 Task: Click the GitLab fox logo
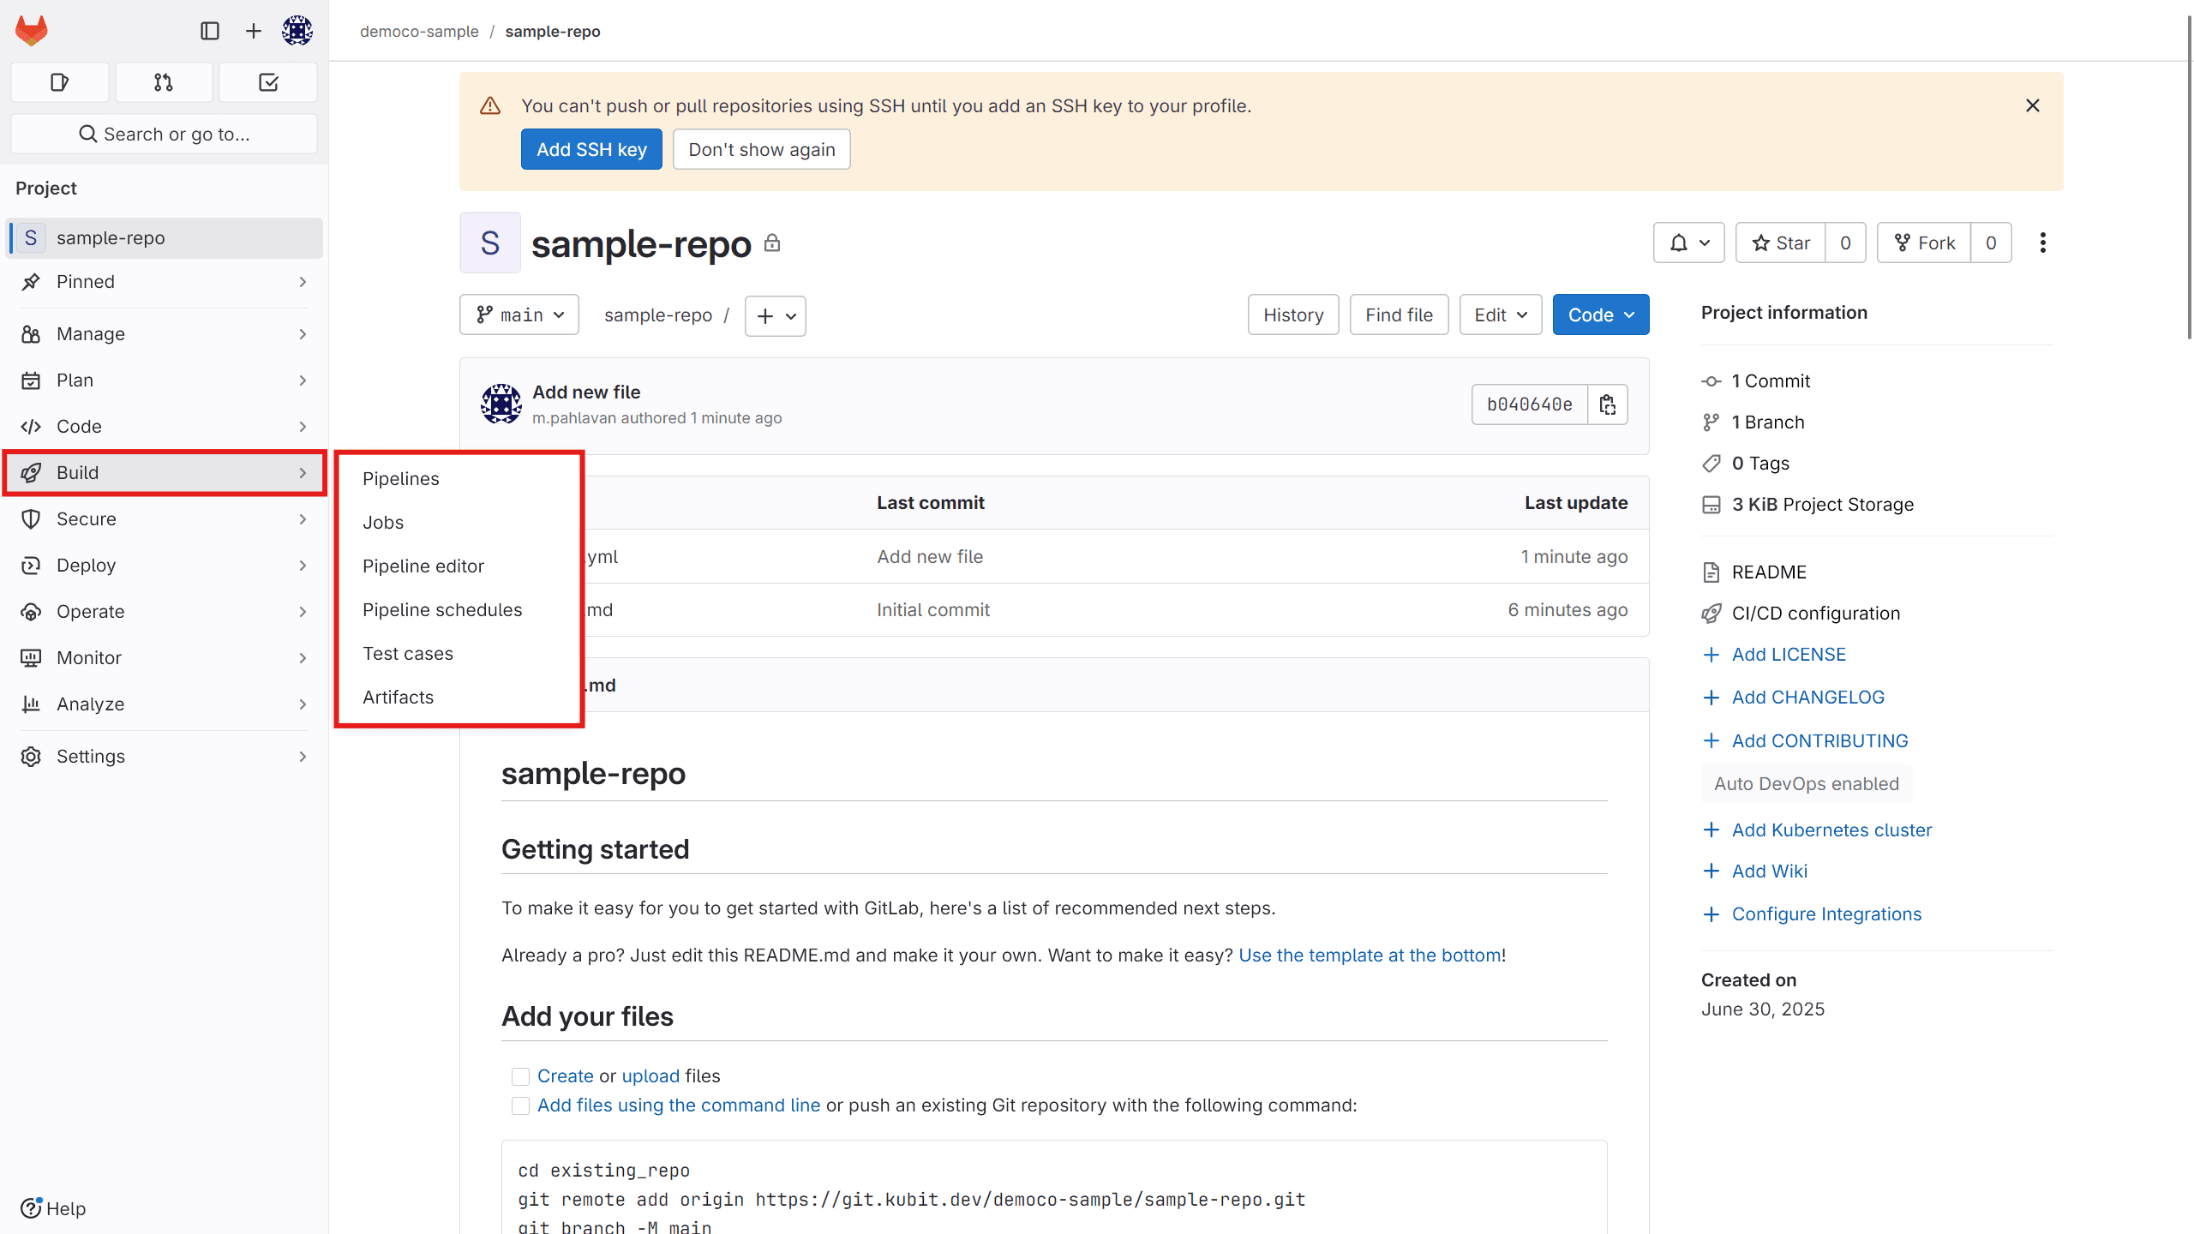point(32,31)
